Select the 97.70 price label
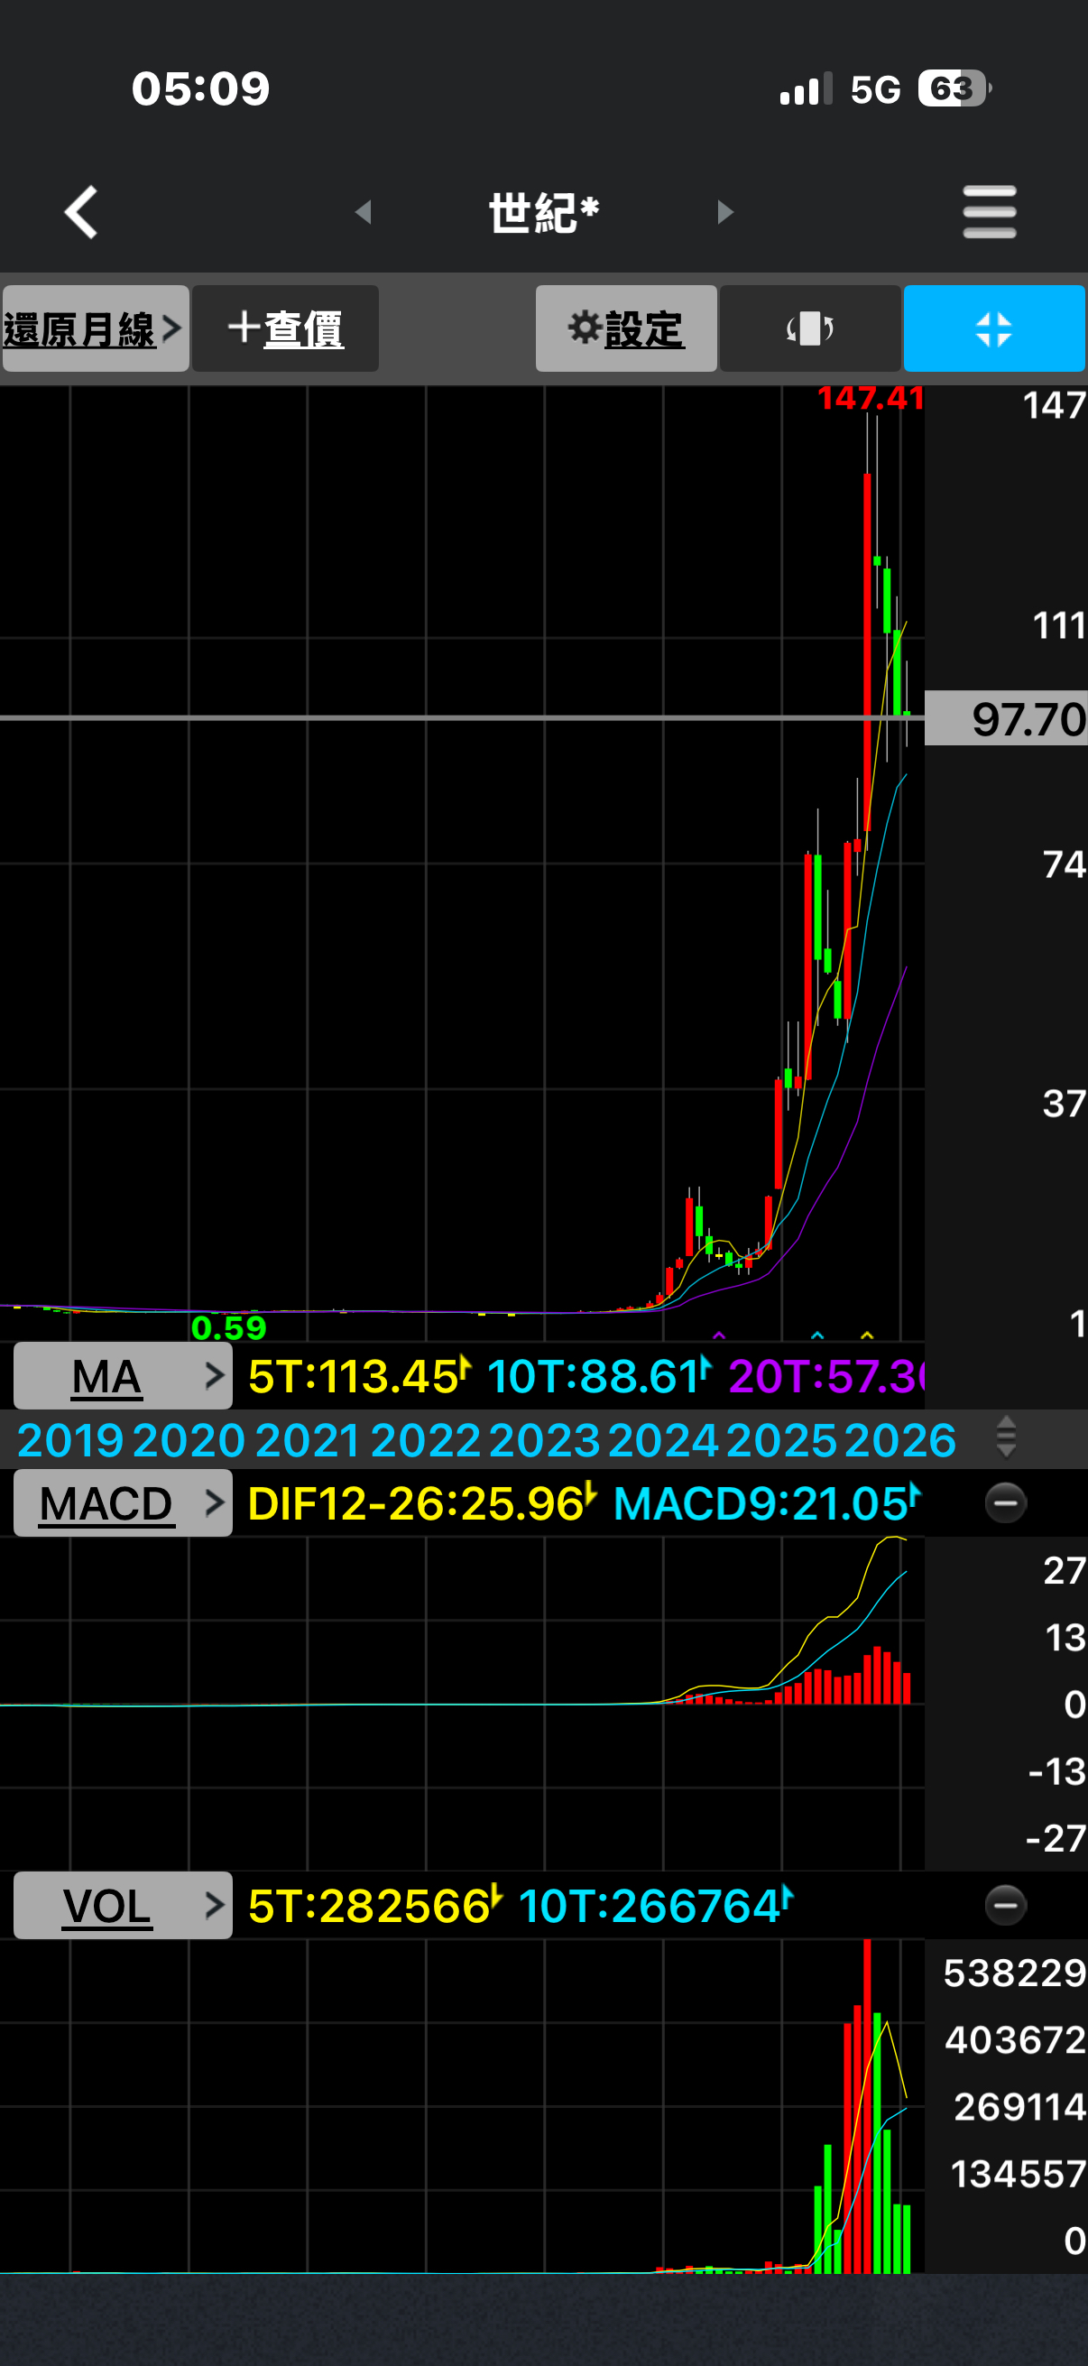 click(x=1006, y=718)
